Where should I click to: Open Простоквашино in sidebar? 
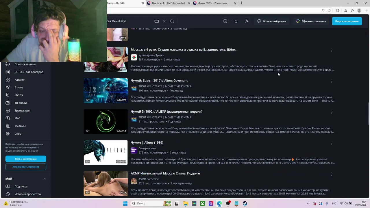25,64
